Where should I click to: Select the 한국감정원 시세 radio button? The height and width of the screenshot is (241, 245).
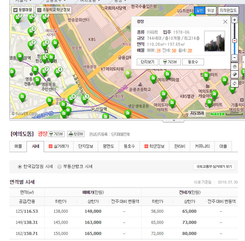tap(20, 167)
